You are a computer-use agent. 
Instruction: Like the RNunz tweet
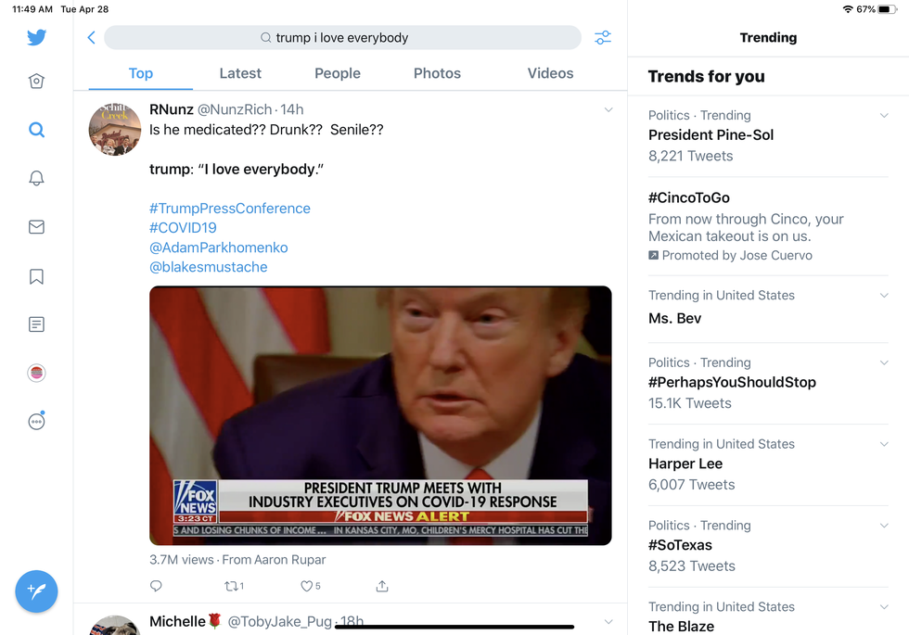tap(307, 586)
